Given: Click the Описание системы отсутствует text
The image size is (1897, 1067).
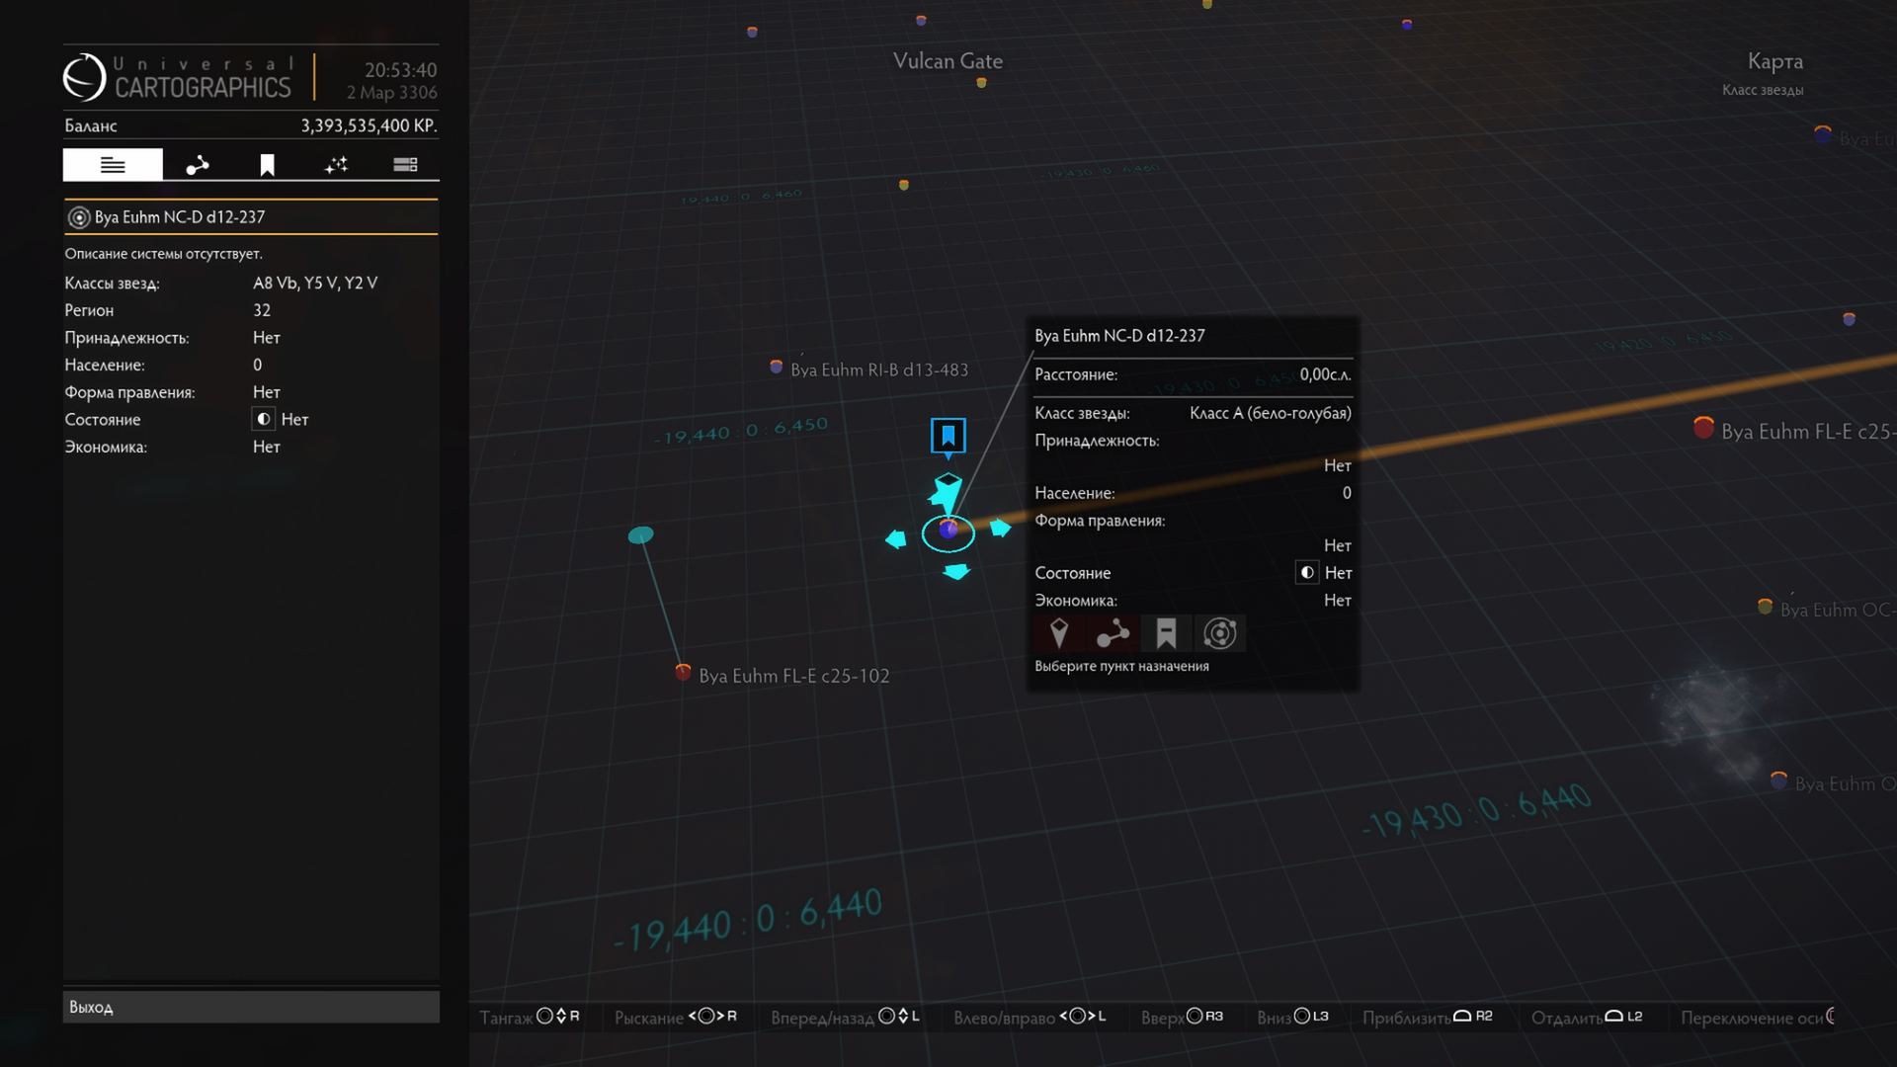Looking at the screenshot, I should [x=164, y=254].
